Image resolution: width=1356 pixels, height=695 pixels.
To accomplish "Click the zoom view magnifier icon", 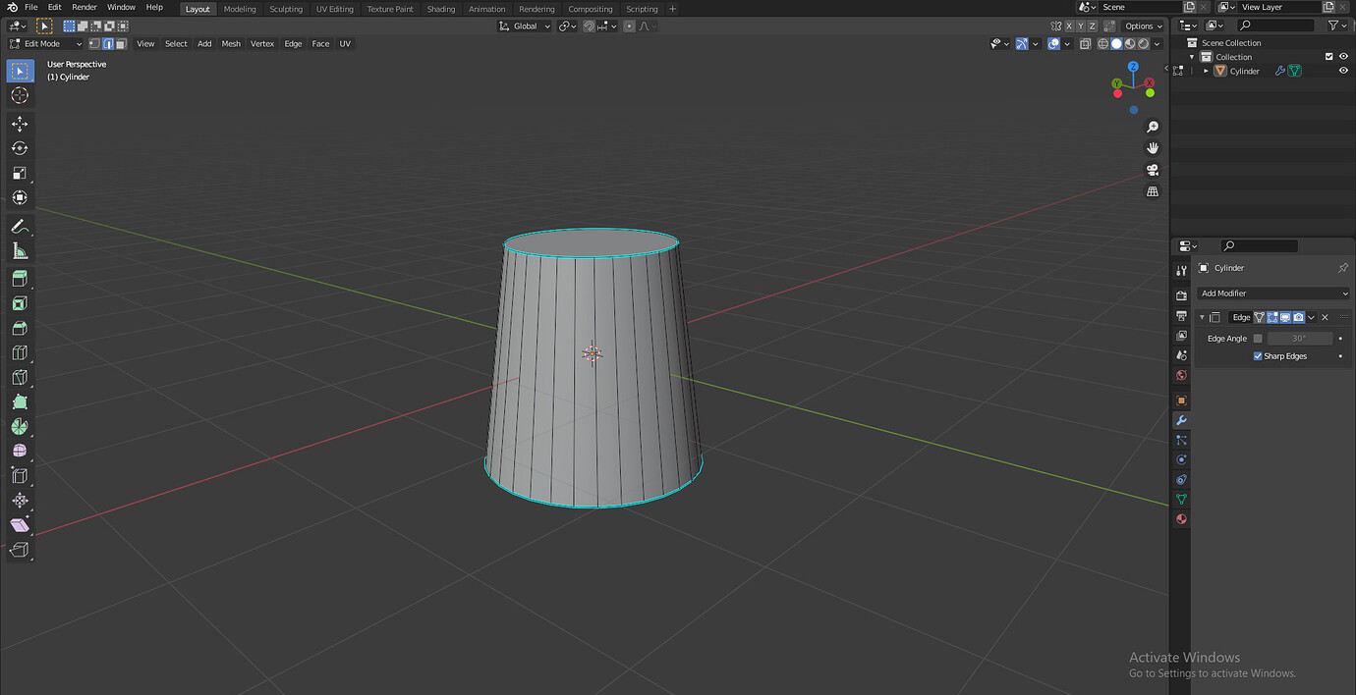I will tap(1153, 127).
